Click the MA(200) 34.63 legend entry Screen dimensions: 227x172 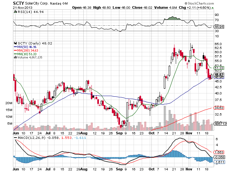[x=26, y=50]
